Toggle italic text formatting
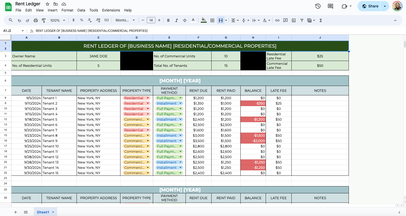This screenshot has height=216, width=406. coord(176,20)
